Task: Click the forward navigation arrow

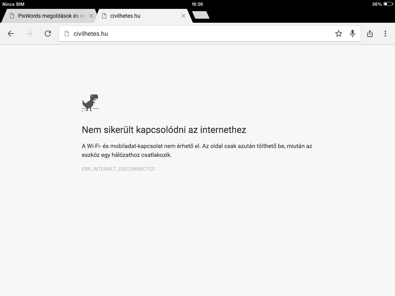Action: coord(29,34)
